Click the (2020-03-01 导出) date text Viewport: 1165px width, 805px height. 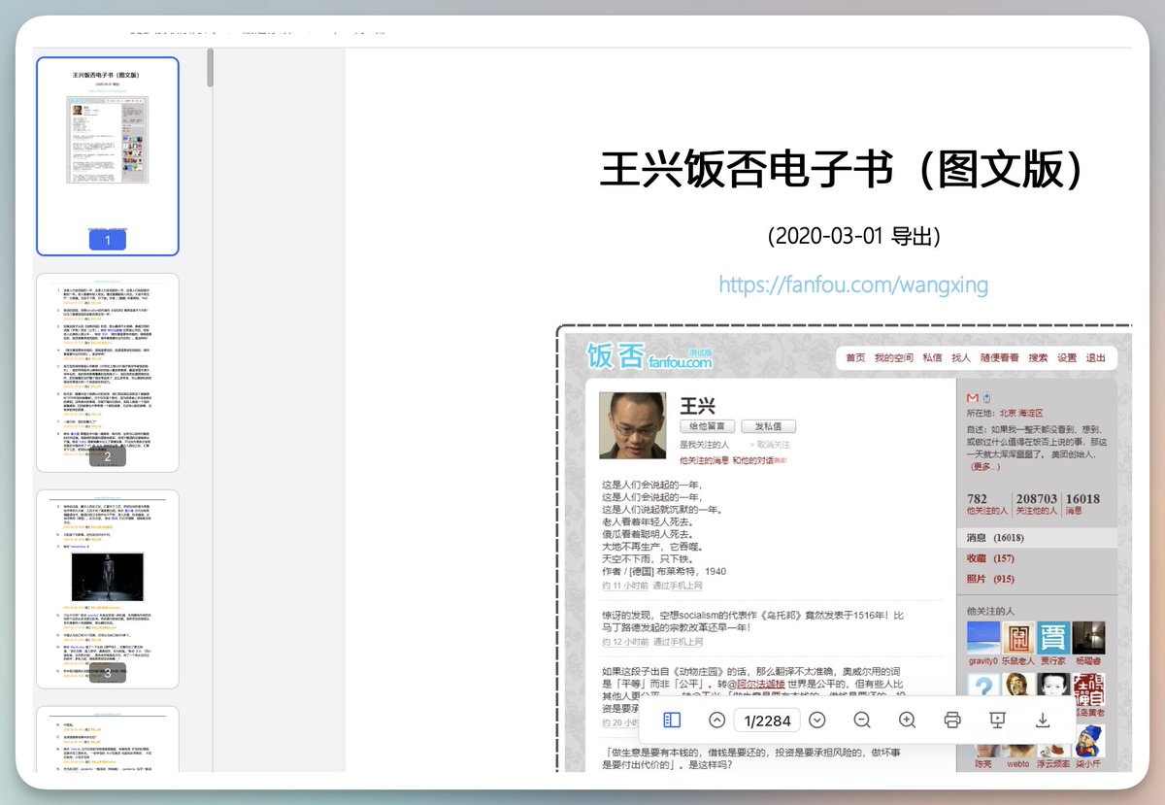coord(853,236)
